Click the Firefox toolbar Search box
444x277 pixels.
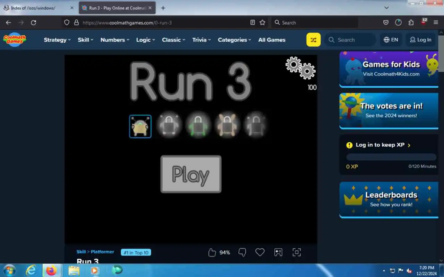315,23
